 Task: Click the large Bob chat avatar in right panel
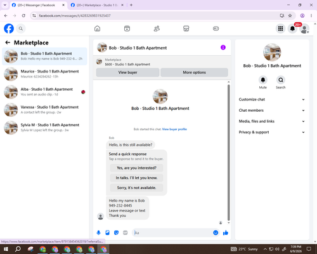(272, 52)
